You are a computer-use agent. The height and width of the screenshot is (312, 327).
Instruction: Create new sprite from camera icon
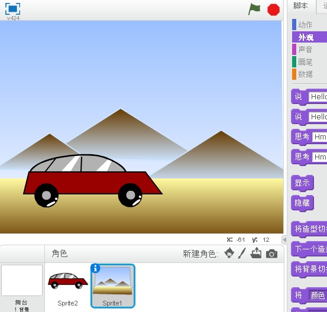(271, 253)
